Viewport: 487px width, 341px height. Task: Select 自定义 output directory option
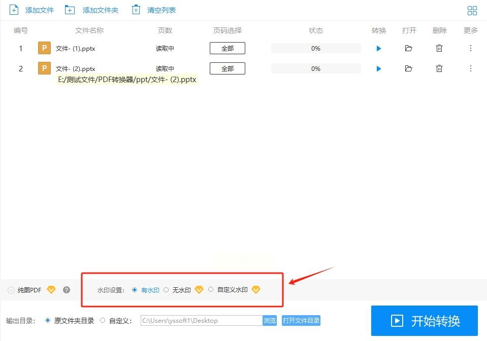click(x=103, y=320)
